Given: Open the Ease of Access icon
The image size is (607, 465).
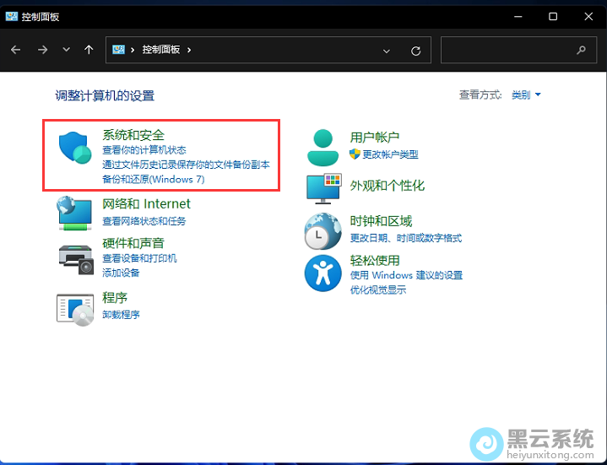Looking at the screenshot, I should (322, 273).
